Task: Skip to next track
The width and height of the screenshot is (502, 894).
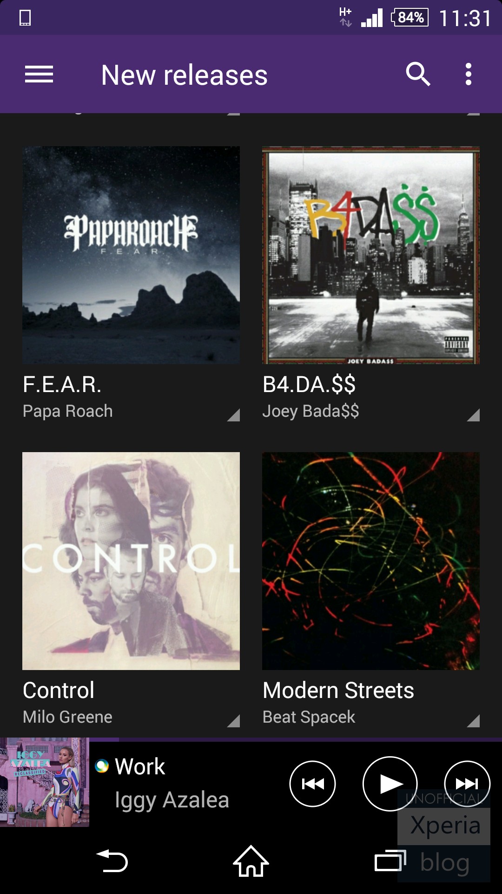Action: point(467,784)
